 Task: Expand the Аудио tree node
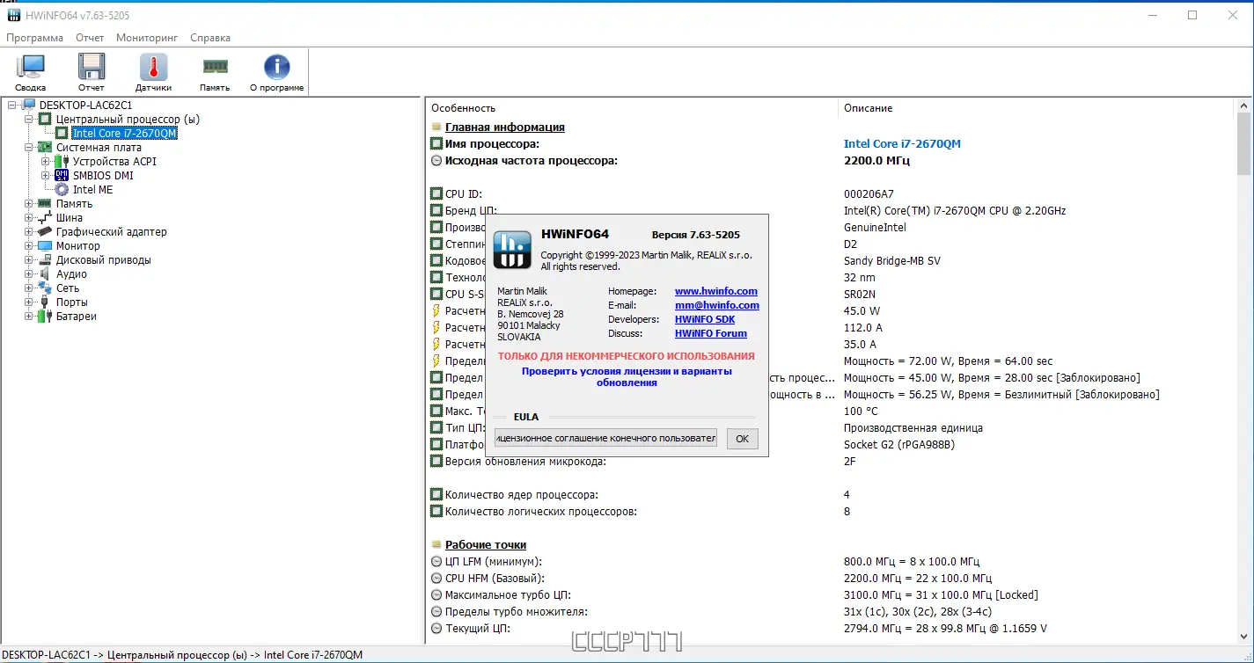pos(29,274)
